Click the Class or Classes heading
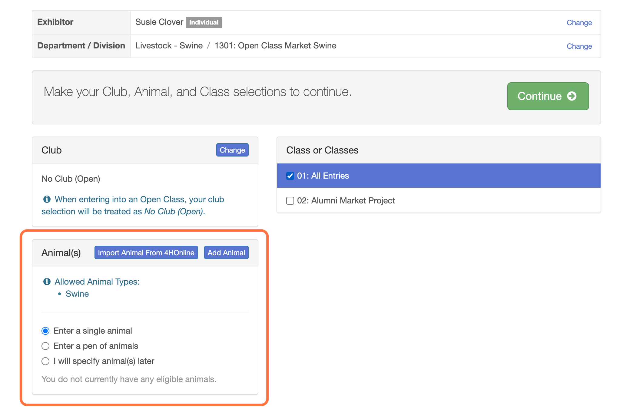This screenshot has width=633, height=419. (322, 150)
